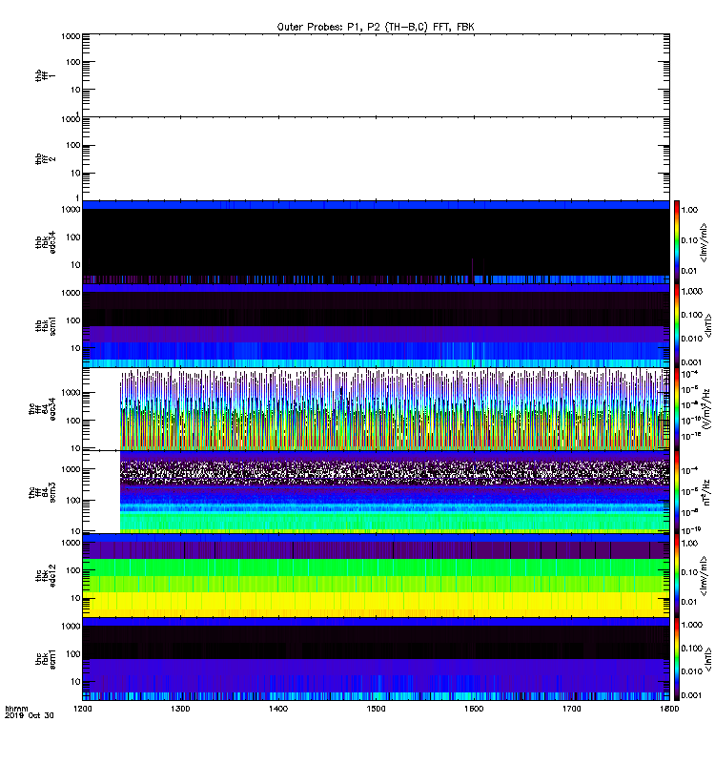This screenshot has width=715, height=763.
Task: Click the '<|nT|>' unit label of thc scm1 color bar
Action: 707,659
